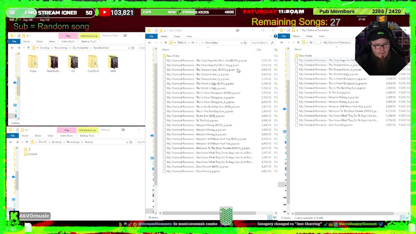Click the large-icons view button in New folder window

pyautogui.click(x=275, y=218)
